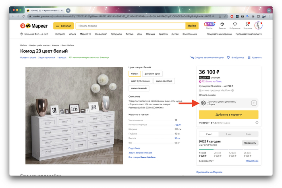Screen dimensions: 282x188
Task: Open the Комоды breadcrumb
Action: 56,45
